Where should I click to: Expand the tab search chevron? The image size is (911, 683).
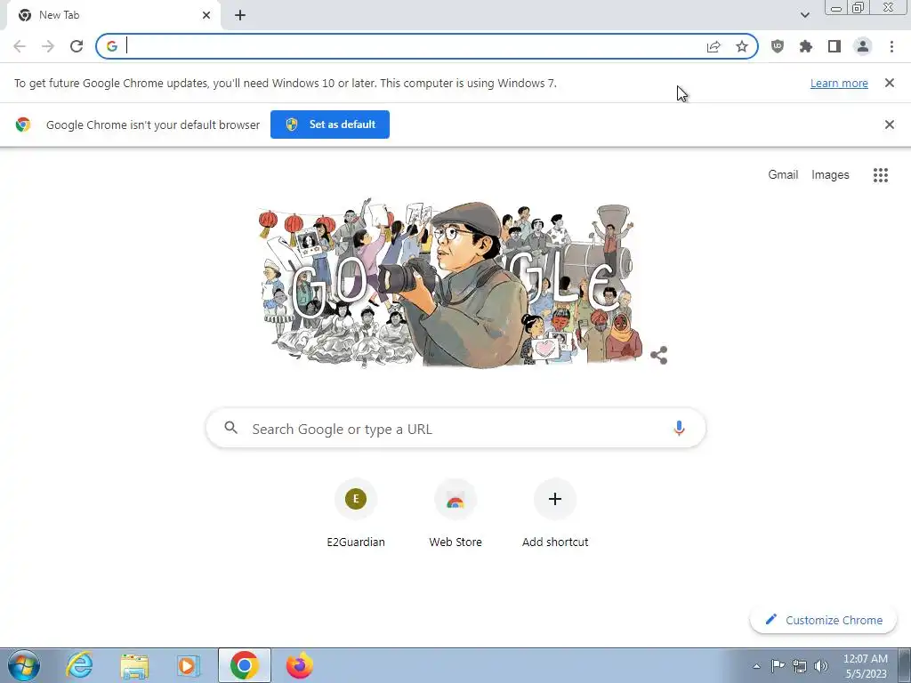pyautogui.click(x=804, y=15)
